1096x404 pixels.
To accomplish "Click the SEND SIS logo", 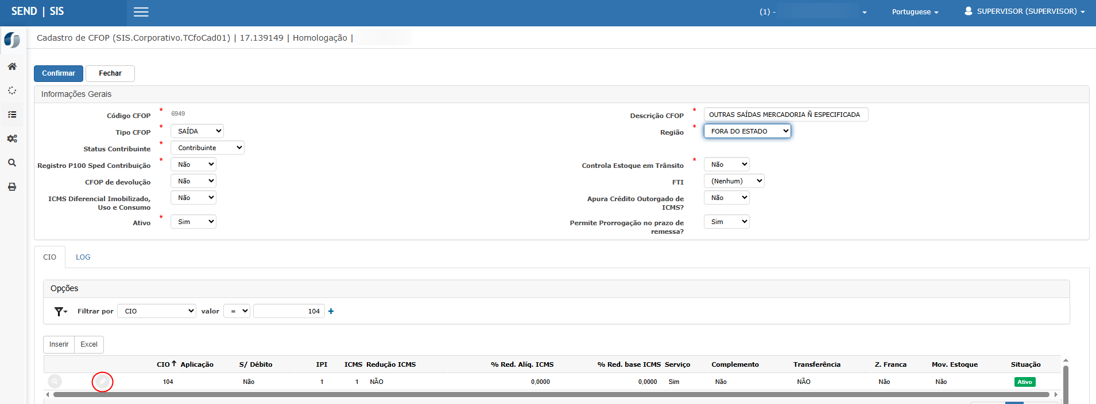I will [38, 11].
